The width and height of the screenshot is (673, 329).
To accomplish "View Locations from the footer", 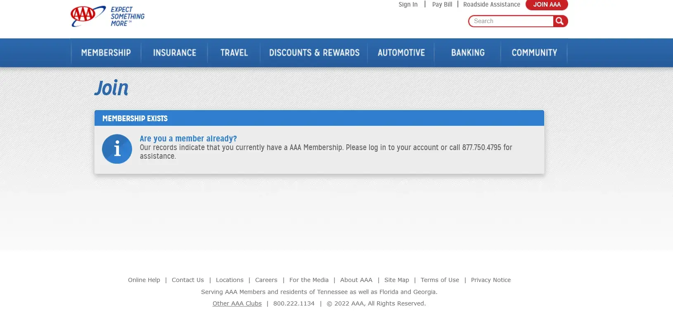I will click(230, 280).
